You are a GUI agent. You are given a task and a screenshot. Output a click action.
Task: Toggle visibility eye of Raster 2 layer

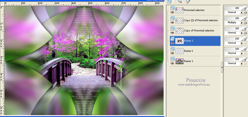tap(172, 53)
